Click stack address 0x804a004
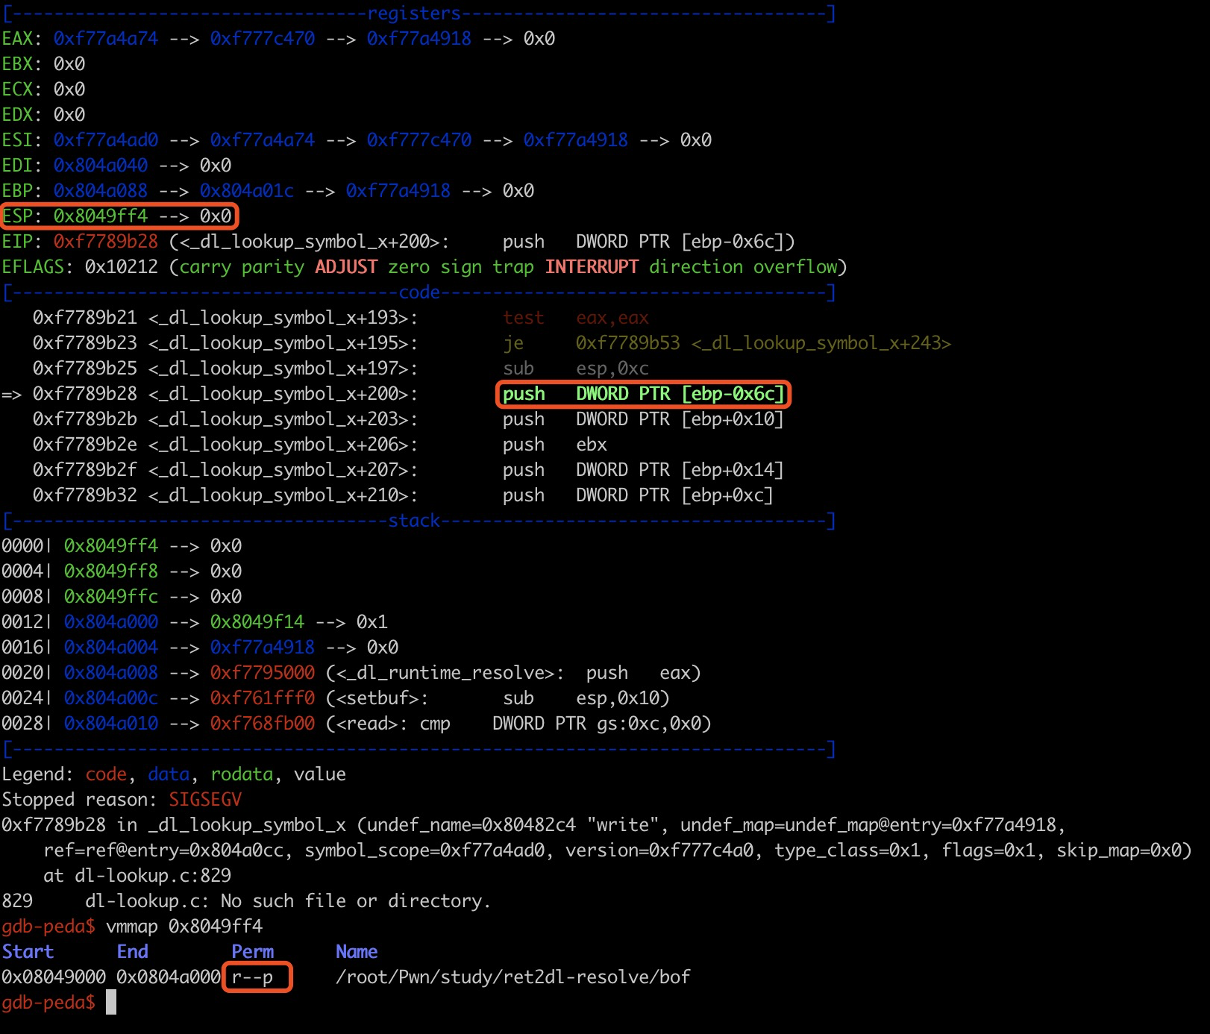Screen dimensions: 1210x1034 pyautogui.click(x=111, y=648)
